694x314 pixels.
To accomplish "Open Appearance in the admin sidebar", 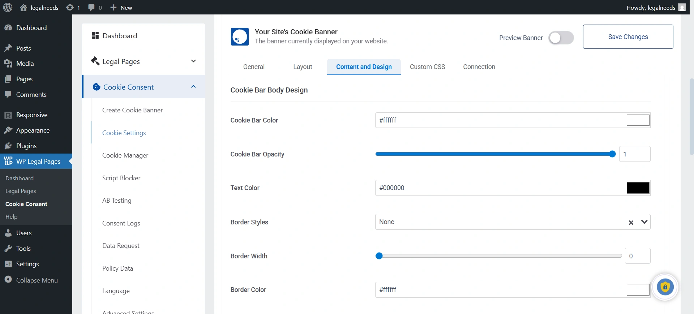I will click(33, 130).
